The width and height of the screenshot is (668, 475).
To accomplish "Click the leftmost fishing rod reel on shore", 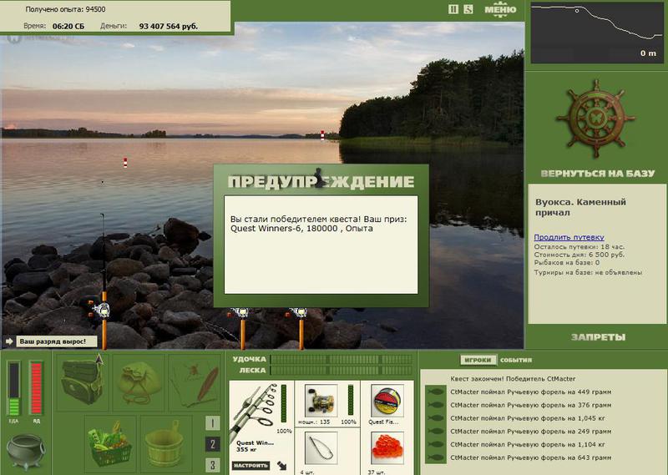I will click(100, 309).
